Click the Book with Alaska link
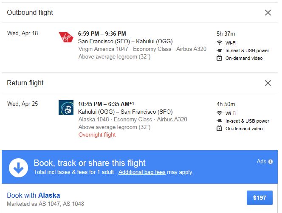 pos(34,196)
